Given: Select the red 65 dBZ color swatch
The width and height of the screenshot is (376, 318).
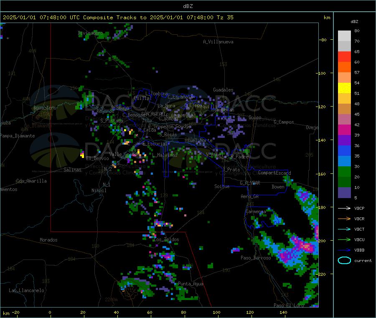Looking at the screenshot, I should coord(344,56).
